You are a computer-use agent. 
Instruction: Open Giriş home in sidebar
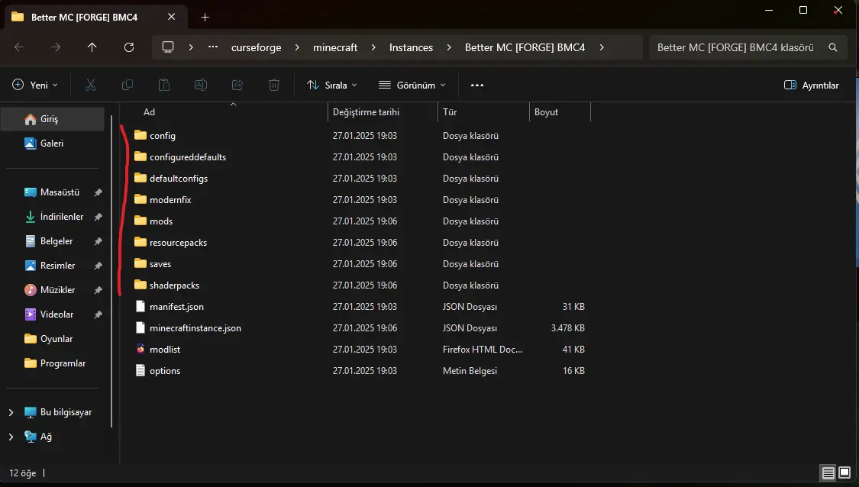[53, 119]
